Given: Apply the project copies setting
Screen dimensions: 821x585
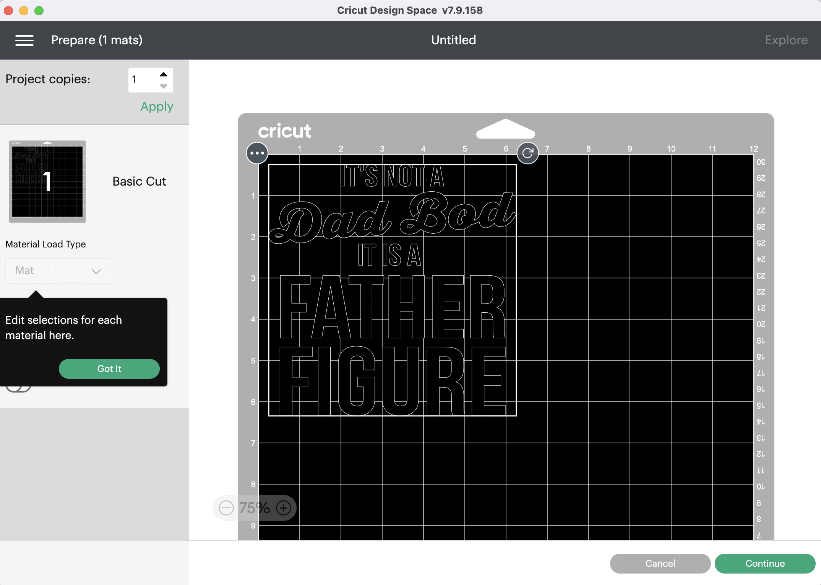Looking at the screenshot, I should click(x=157, y=107).
